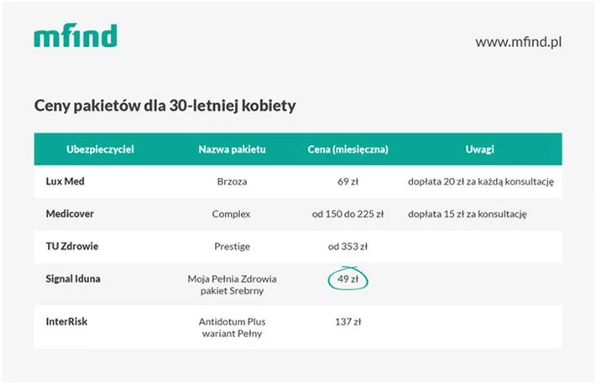Viewport: 596px width, 385px height.
Task: Select the Complex package cell
Action: [x=232, y=214]
